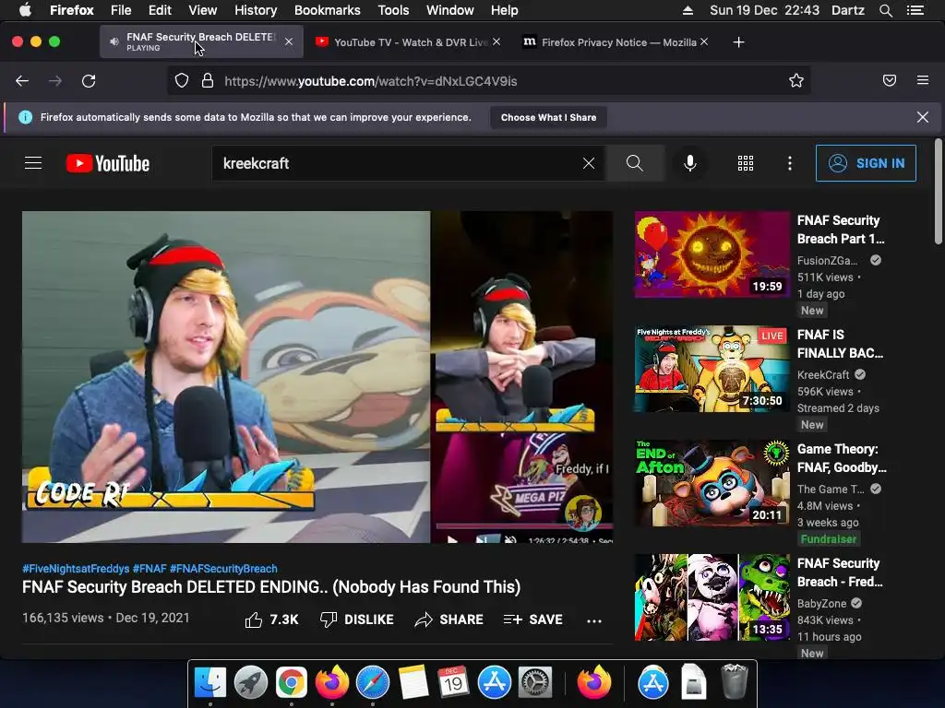
Task: Mute the playing tab via speaker icon
Action: pos(114,41)
